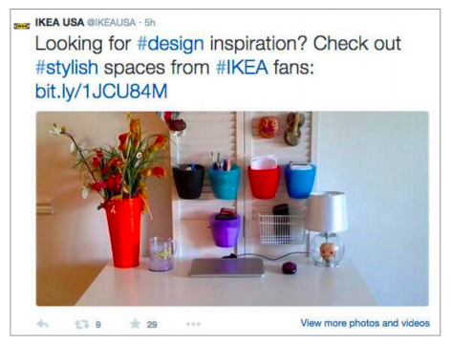This screenshot has height=345, width=451.
Task: Follow the bit.ly/1JCU84M link
Action: pyautogui.click(x=101, y=92)
